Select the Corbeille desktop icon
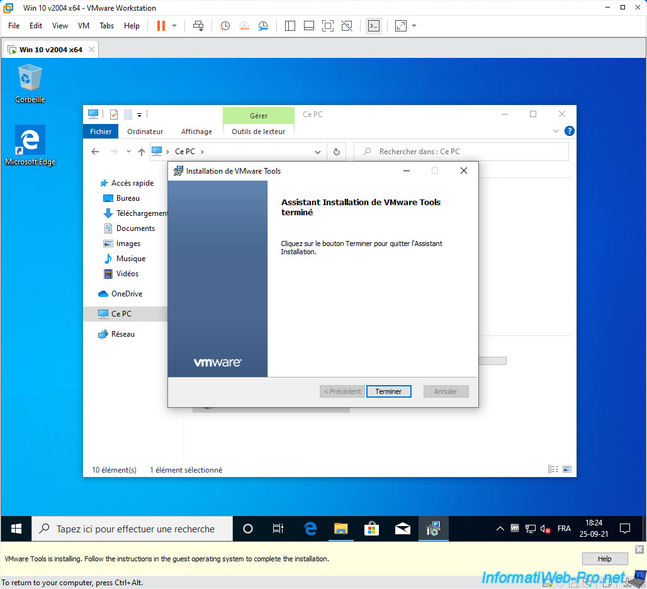647x589 pixels. [x=30, y=84]
